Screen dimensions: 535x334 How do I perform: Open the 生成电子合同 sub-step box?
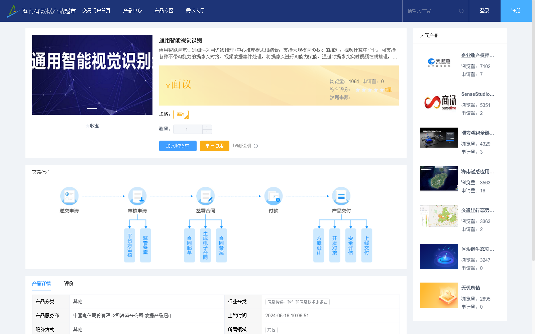tap(205, 245)
